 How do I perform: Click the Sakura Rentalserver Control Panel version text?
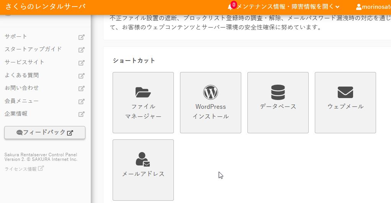tap(41, 157)
